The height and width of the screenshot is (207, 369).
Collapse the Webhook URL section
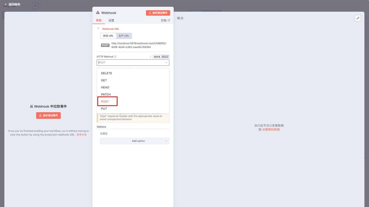[x=98, y=29]
